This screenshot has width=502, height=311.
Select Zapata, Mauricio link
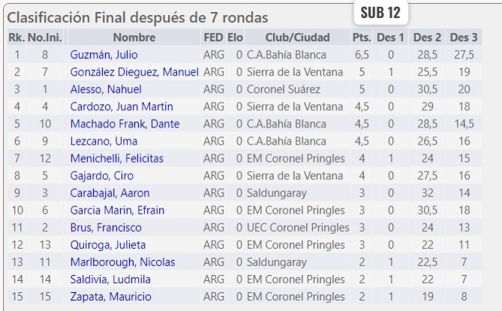point(110,297)
